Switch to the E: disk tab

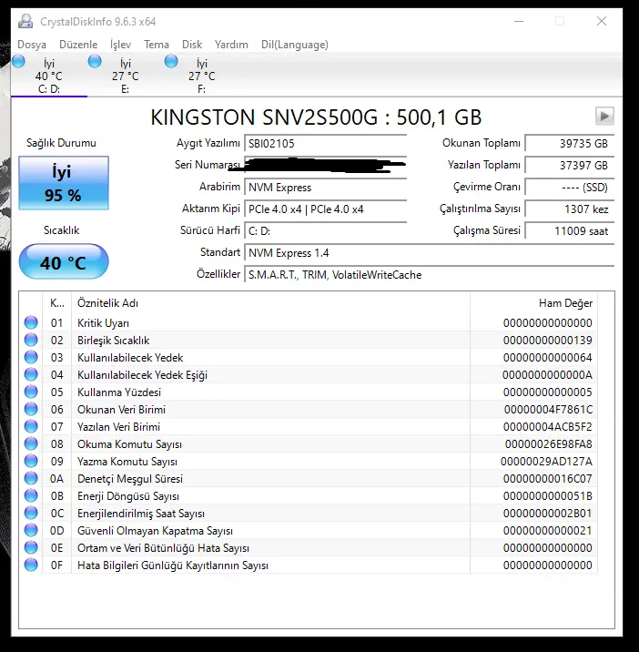[x=125, y=76]
